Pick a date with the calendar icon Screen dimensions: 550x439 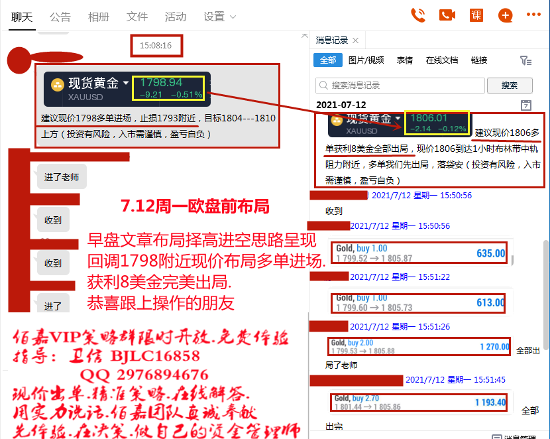526,105
